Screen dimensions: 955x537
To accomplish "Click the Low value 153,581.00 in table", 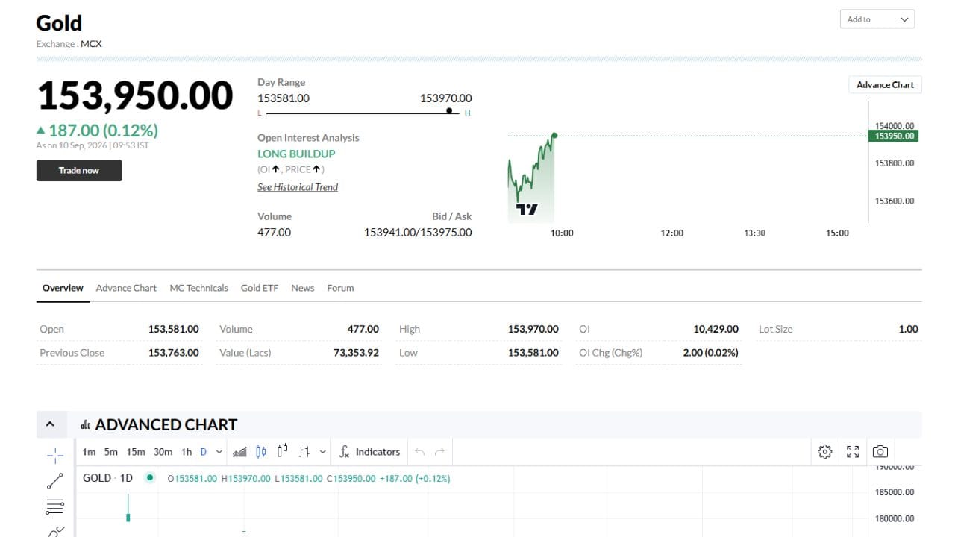I will click(x=533, y=353).
